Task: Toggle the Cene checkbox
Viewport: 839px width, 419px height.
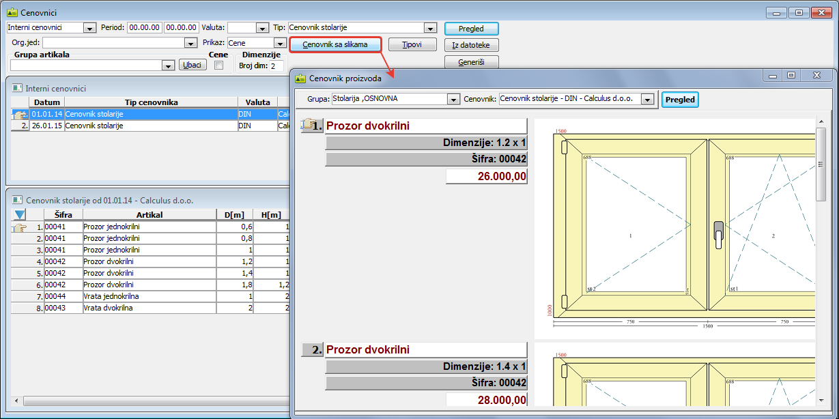Action: 218,66
